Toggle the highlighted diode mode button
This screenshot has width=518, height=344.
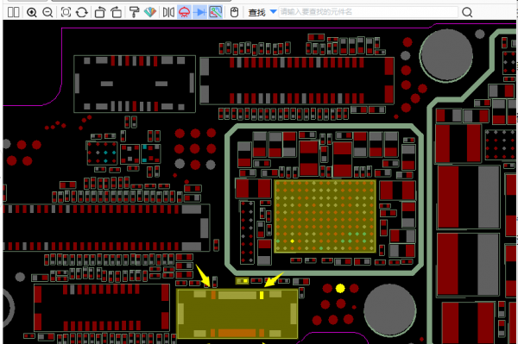coord(200,13)
